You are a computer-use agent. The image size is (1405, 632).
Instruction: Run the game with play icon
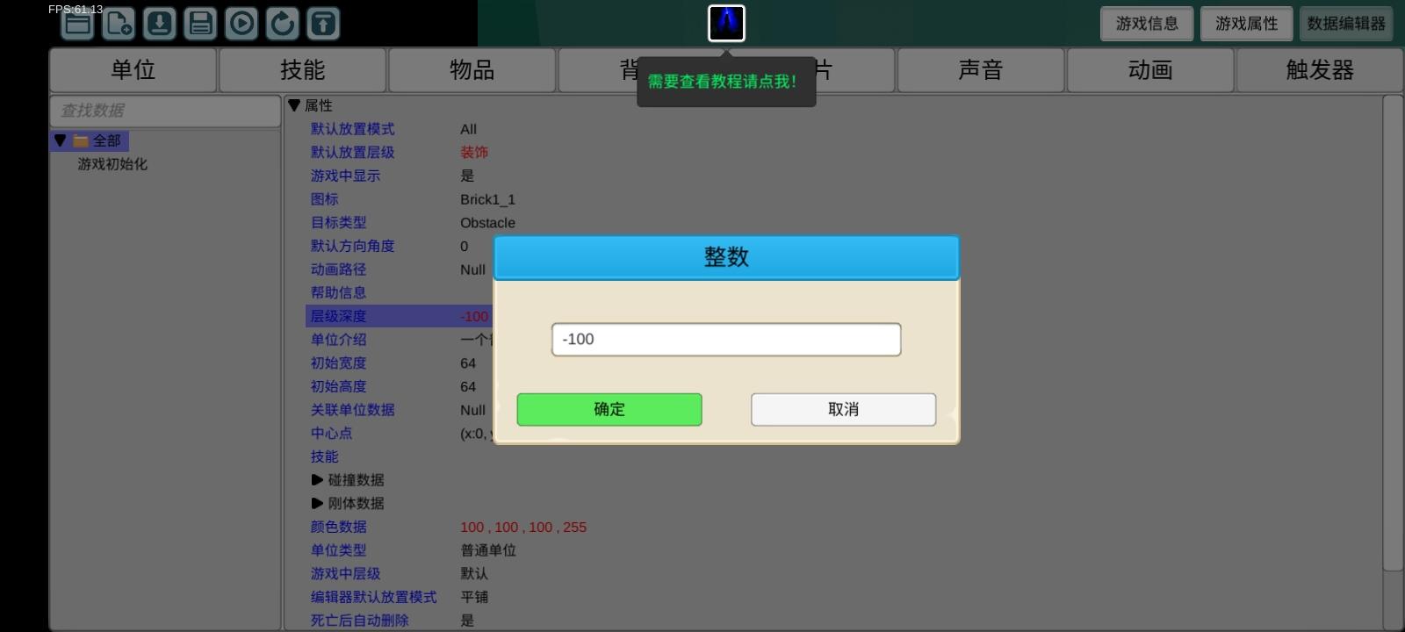tap(241, 24)
